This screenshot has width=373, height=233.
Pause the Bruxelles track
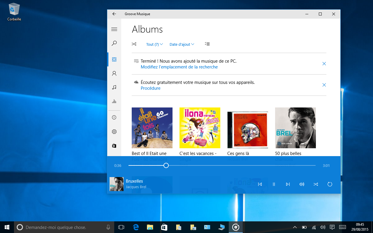[x=274, y=184]
